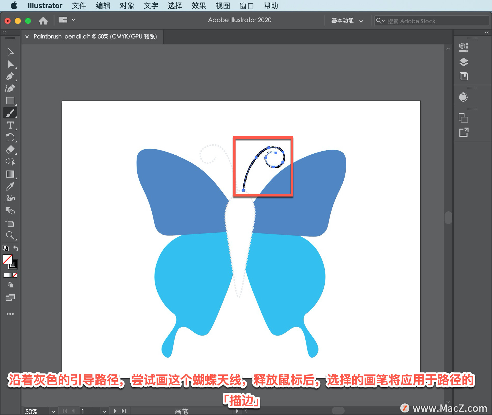The height and width of the screenshot is (415, 492).
Task: Open the 窗口 menu
Action: pos(247,6)
